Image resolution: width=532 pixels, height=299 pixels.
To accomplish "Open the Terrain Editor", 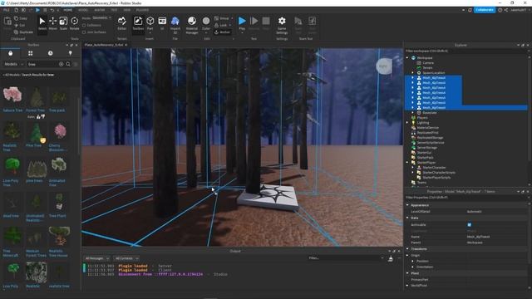I will pos(122,23).
